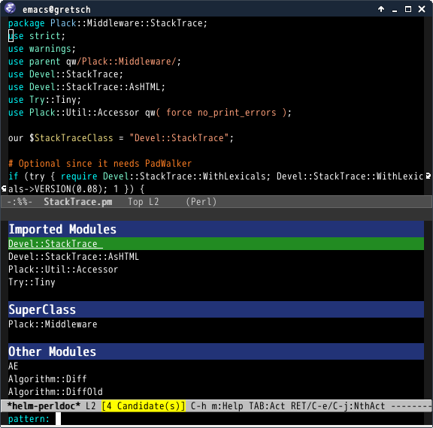Screen dimensions: 433x428
Task: Click the 4 Candidate(s) indicator
Action: click(x=144, y=406)
